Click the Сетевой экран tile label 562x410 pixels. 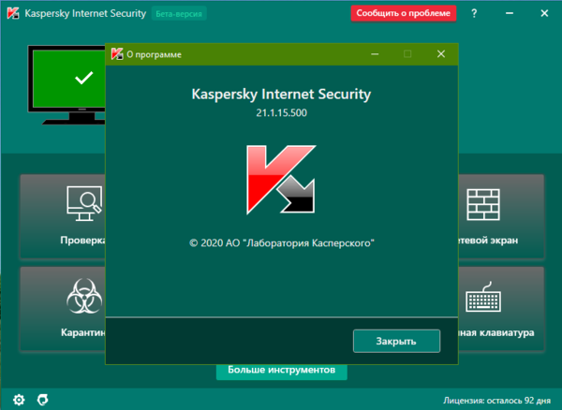pyautogui.click(x=488, y=240)
